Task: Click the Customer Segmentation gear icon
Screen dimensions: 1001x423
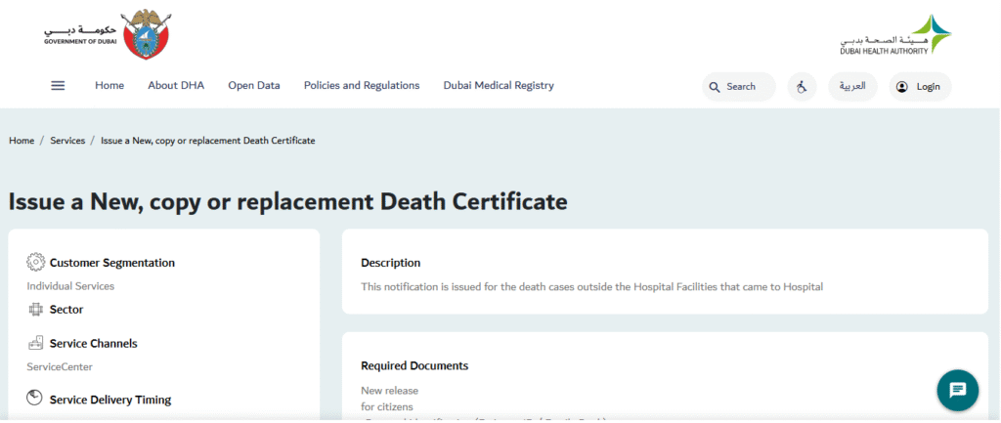Action: 36,262
